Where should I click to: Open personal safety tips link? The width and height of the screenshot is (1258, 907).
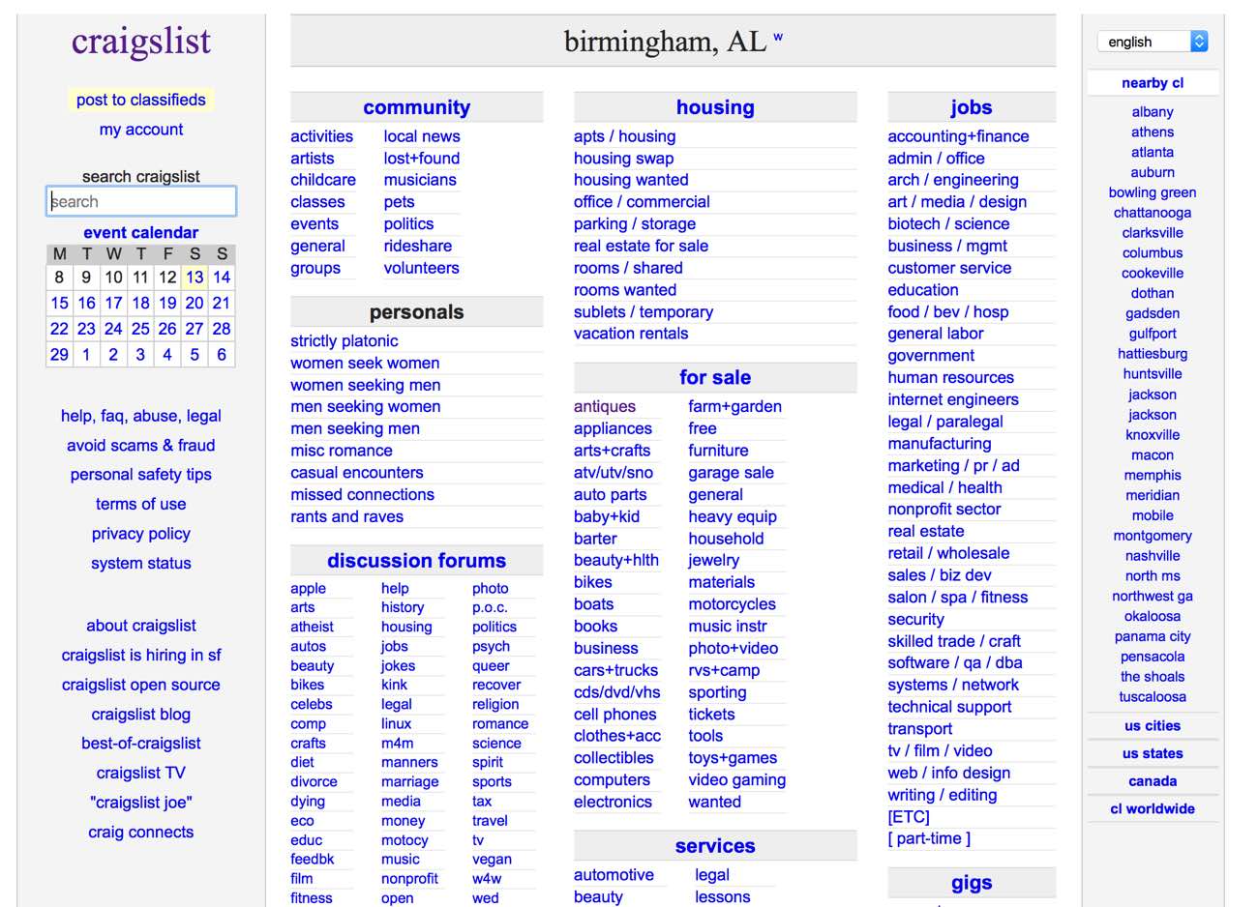[141, 475]
